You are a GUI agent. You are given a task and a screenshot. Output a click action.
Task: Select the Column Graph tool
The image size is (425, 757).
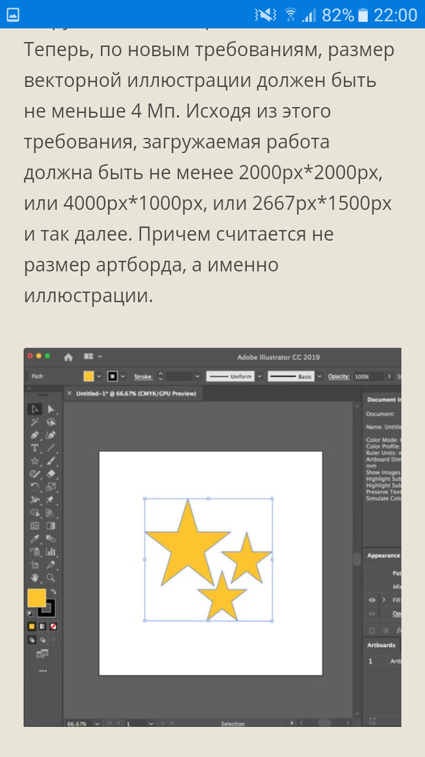[x=51, y=551]
